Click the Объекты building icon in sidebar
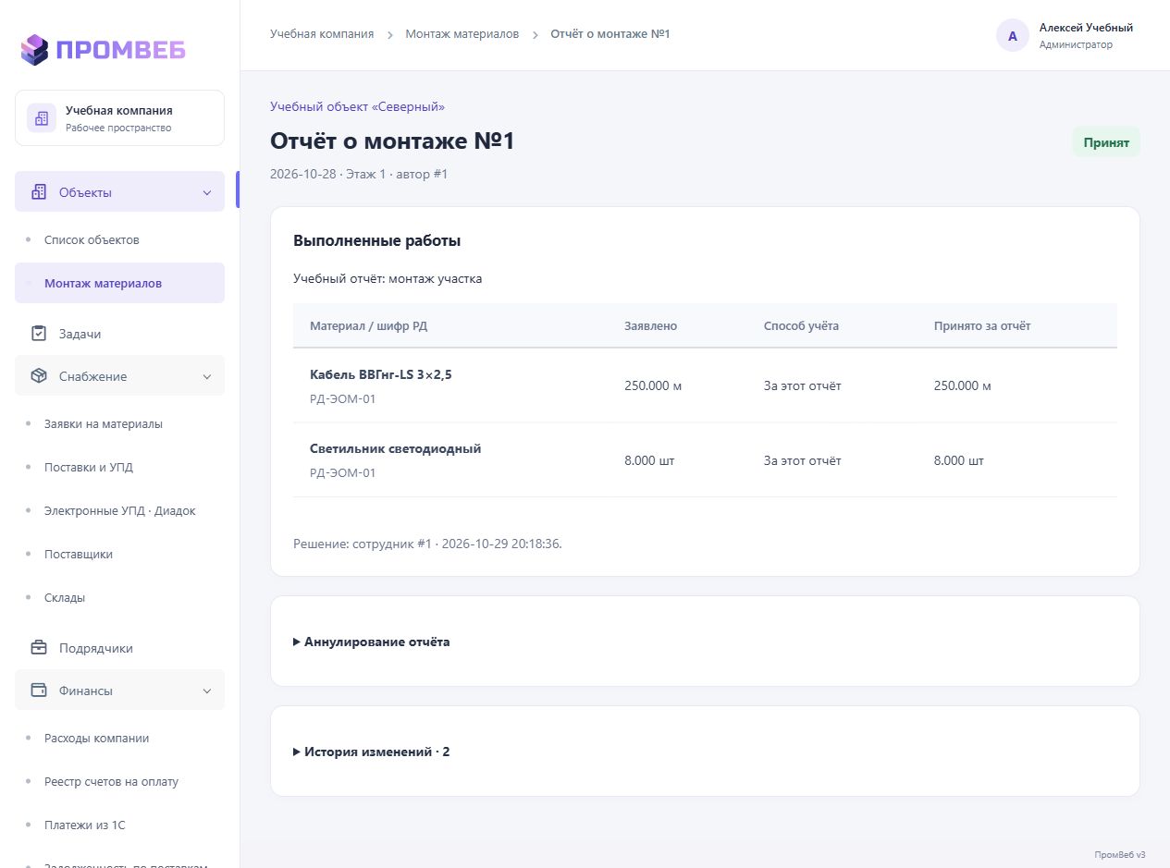 pos(39,192)
